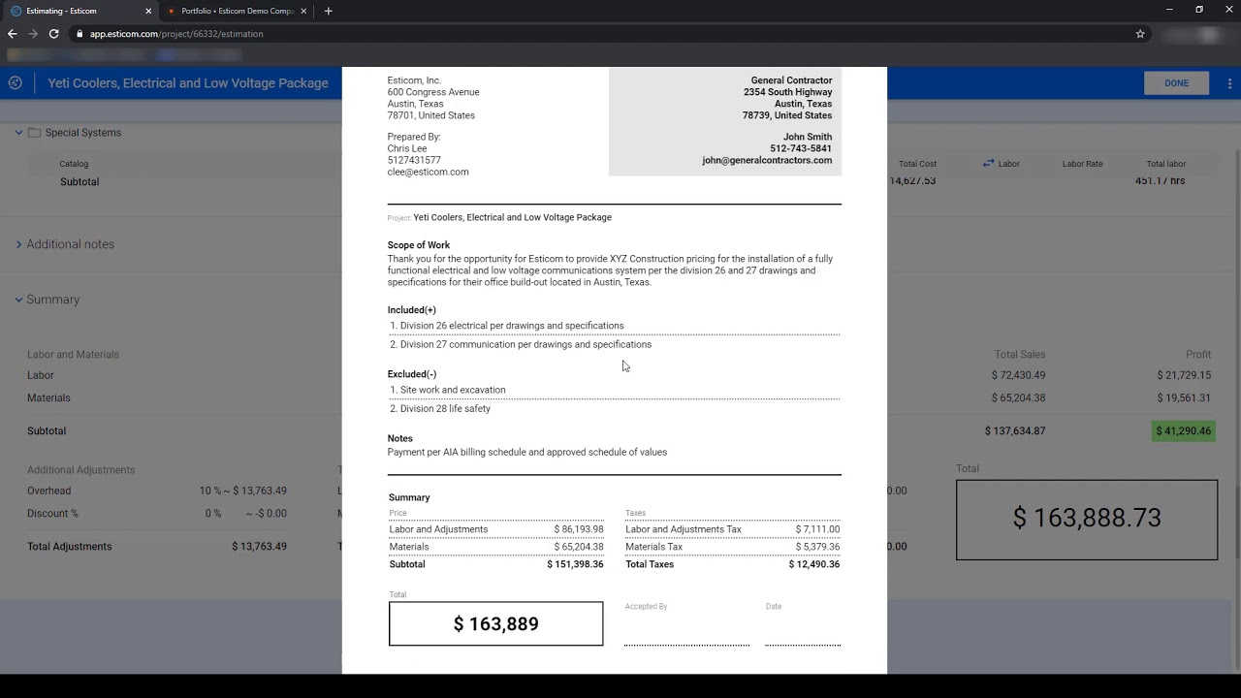
Task: Reload the Esticom estimation page
Action: pos(53,34)
